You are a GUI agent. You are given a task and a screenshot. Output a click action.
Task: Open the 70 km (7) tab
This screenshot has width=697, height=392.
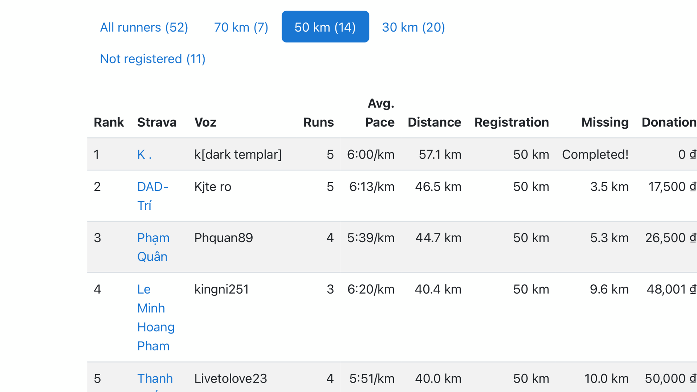click(241, 27)
